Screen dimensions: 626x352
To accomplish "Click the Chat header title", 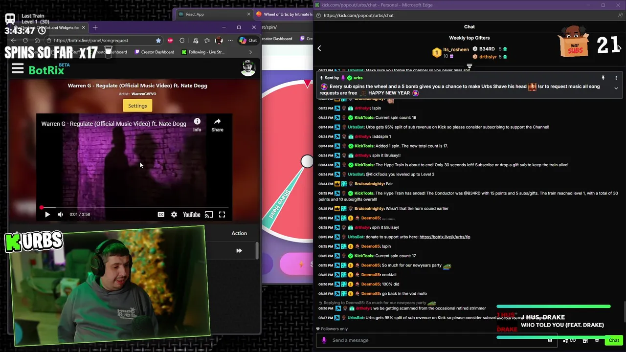I will 469,27.
